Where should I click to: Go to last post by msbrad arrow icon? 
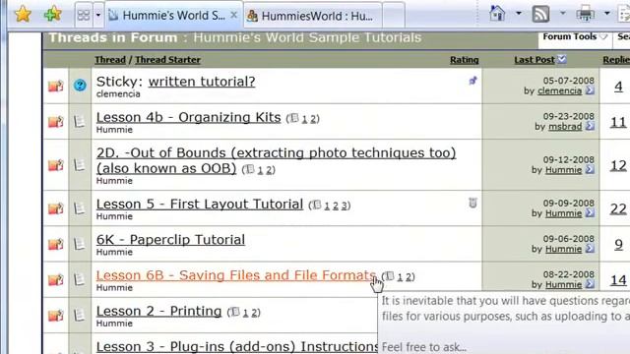click(590, 126)
